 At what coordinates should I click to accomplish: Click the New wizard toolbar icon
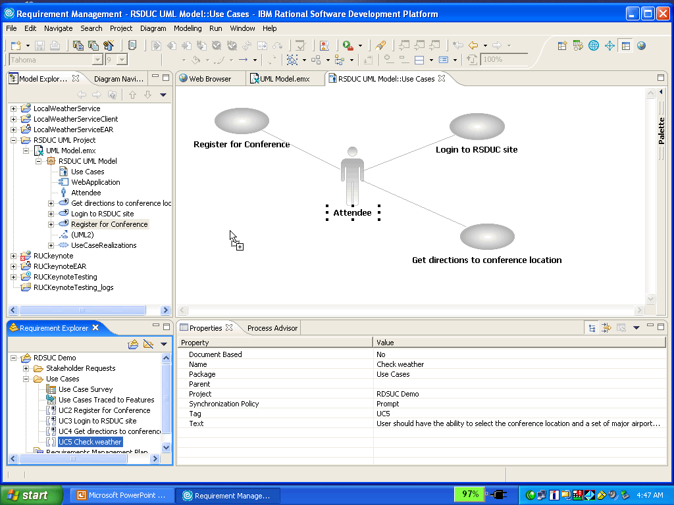16,45
